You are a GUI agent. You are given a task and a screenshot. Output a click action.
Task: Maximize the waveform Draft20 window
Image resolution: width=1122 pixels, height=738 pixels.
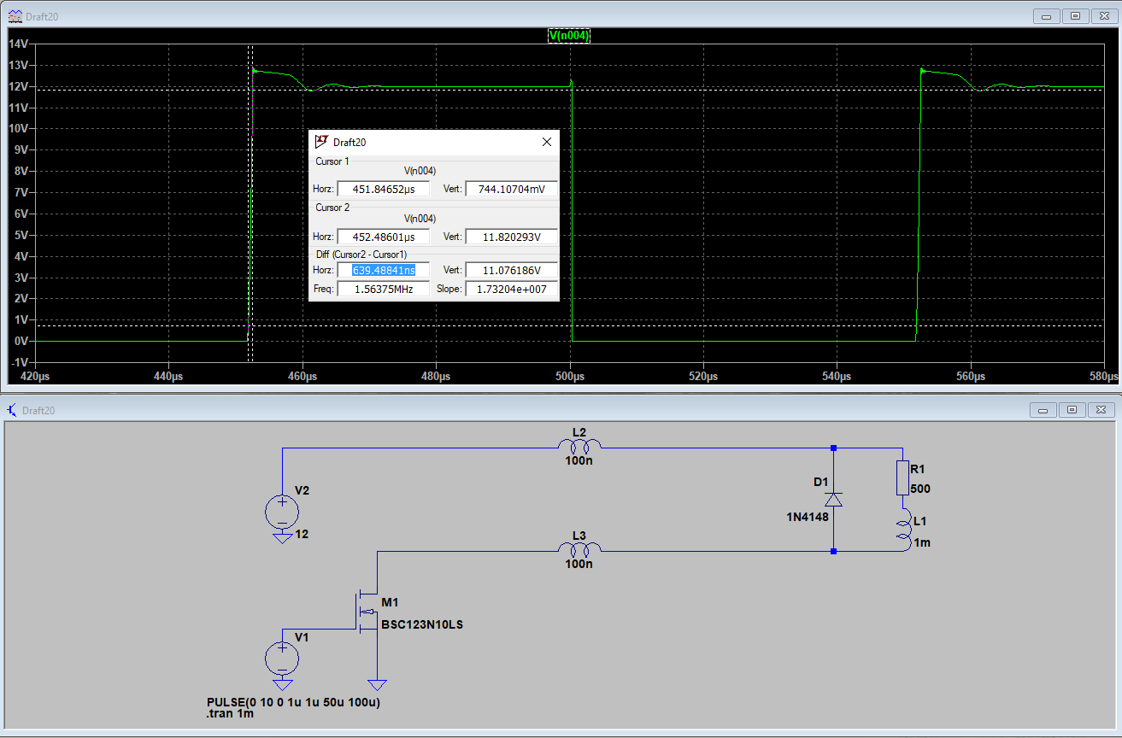1075,16
